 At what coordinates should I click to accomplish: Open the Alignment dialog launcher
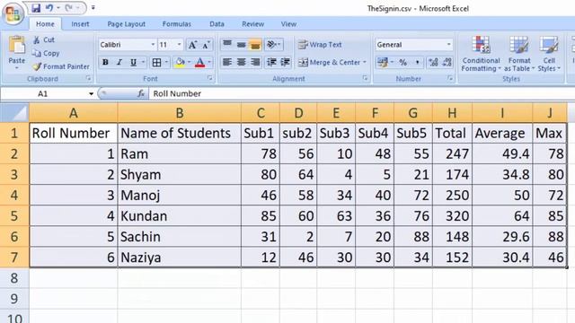coord(365,78)
